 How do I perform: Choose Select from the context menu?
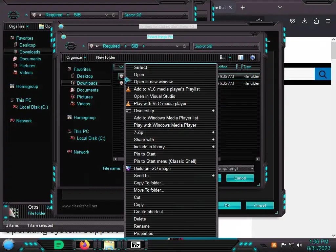(171, 67)
